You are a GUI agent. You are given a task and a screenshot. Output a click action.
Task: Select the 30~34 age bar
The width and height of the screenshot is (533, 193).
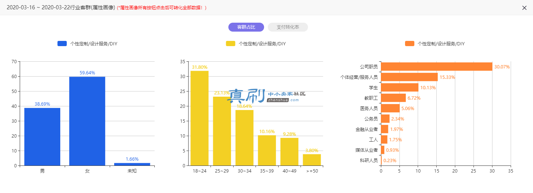244,138
